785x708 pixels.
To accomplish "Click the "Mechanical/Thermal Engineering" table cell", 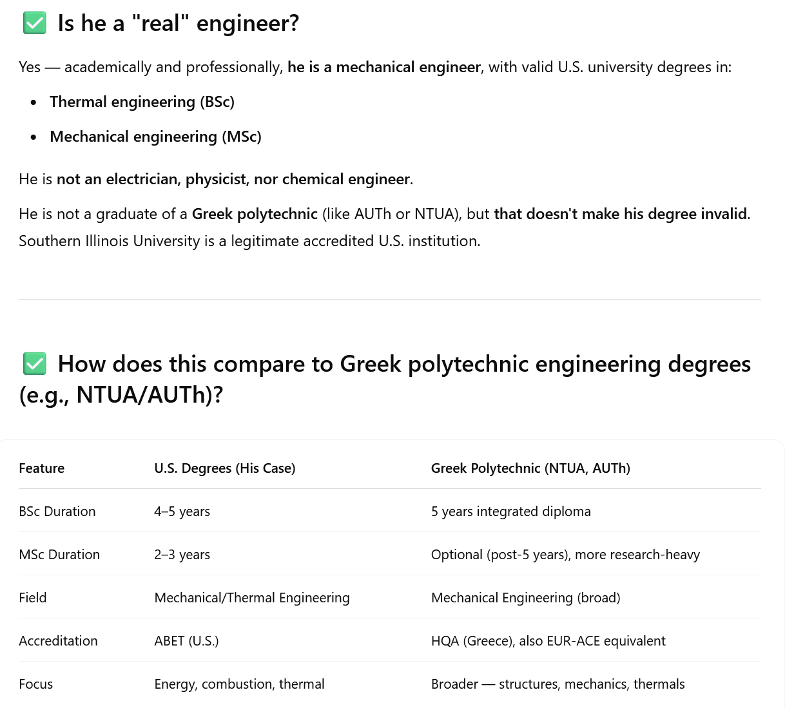I will (x=252, y=598).
